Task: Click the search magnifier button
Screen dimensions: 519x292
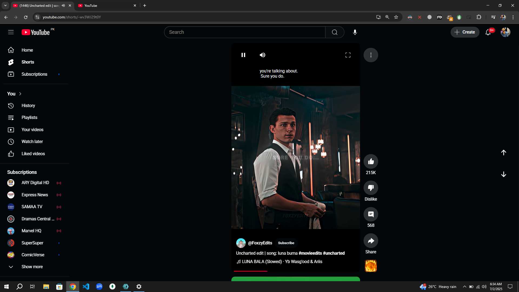Action: tap(335, 32)
